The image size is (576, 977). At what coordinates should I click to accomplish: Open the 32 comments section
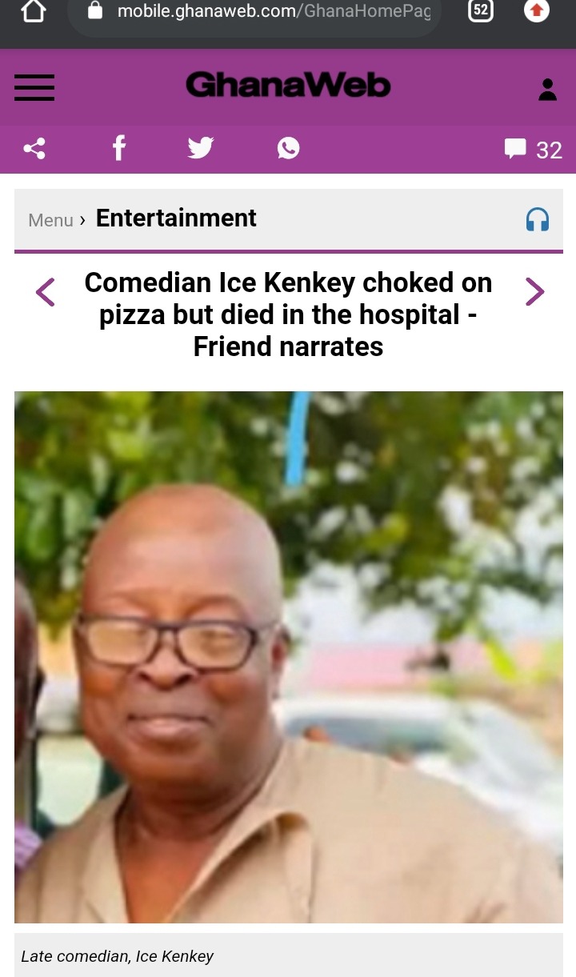(x=533, y=150)
